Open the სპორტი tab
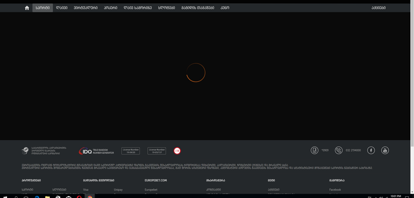The width and height of the screenshot is (414, 198). pos(42,8)
